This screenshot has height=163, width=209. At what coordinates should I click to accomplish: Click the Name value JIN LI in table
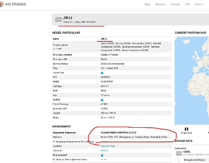tap(104, 39)
